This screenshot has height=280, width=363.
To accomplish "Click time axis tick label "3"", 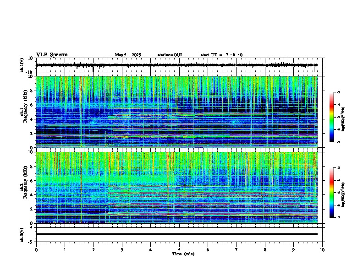I will pyautogui.click(x=122, y=250).
